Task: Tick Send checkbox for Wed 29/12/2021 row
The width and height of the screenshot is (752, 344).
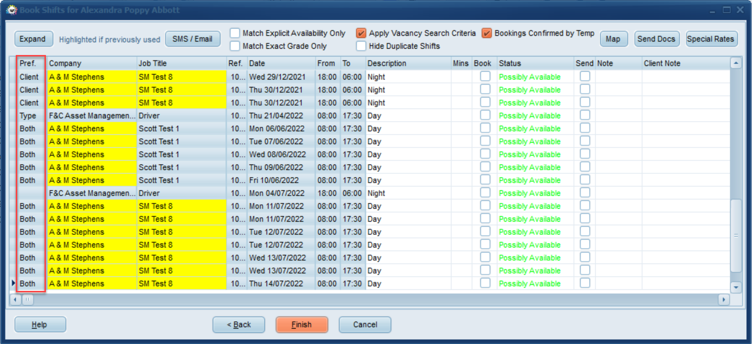Action: 585,77
